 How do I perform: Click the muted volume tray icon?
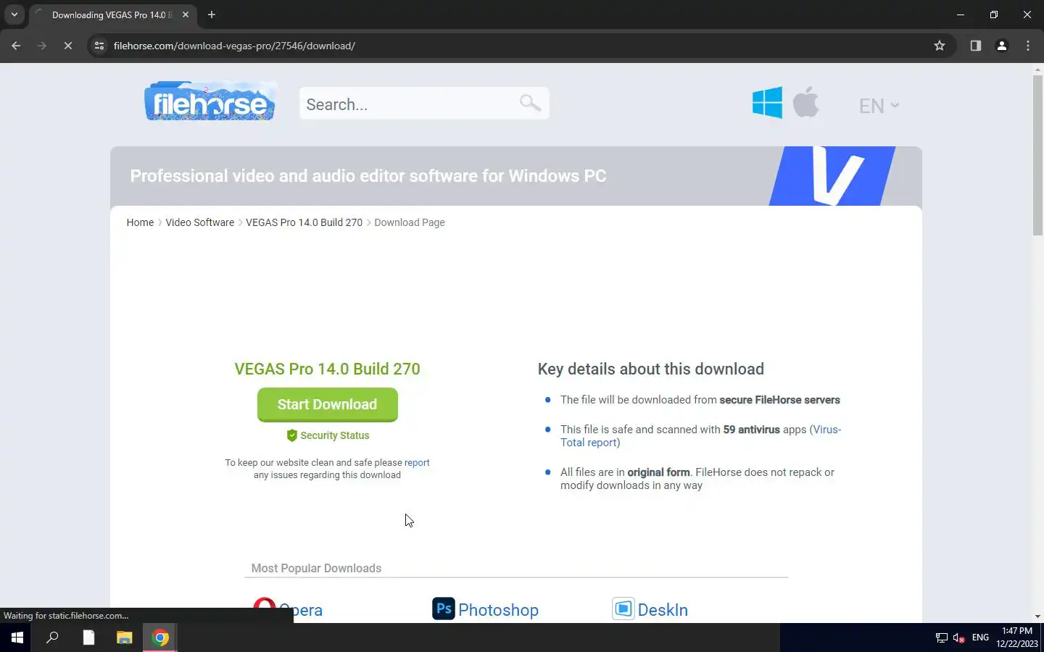pyautogui.click(x=959, y=638)
